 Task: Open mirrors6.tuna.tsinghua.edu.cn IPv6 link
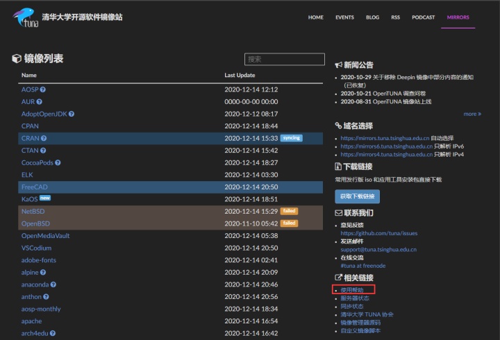point(387,146)
